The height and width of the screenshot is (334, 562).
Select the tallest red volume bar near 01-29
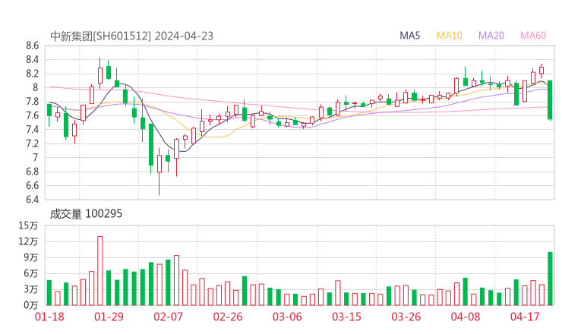click(100, 271)
